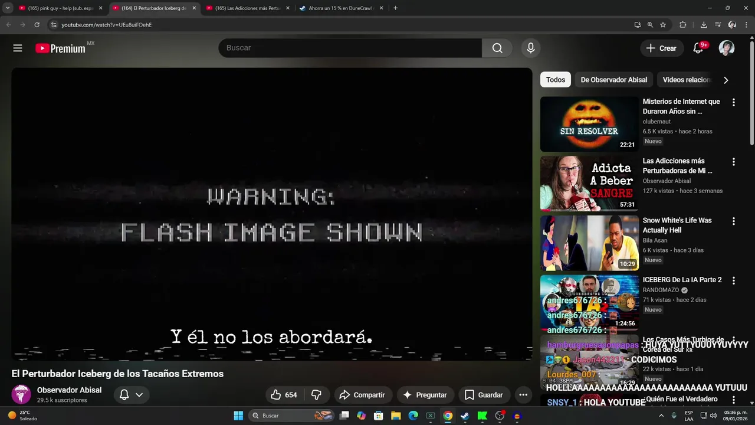This screenshot has width=755, height=425.
Task: Open SIN RESOLVER video thumbnail
Action: [x=589, y=124]
